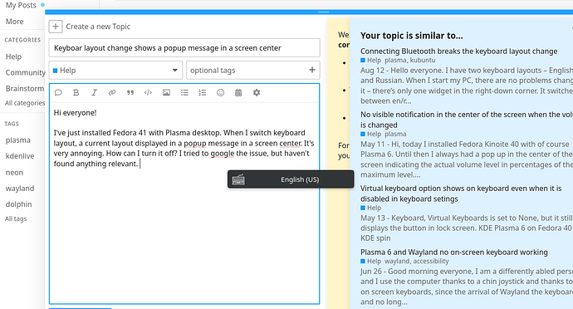Upload an image using the picture icon
Image resolution: width=573 pixels, height=309 pixels.
point(166,92)
